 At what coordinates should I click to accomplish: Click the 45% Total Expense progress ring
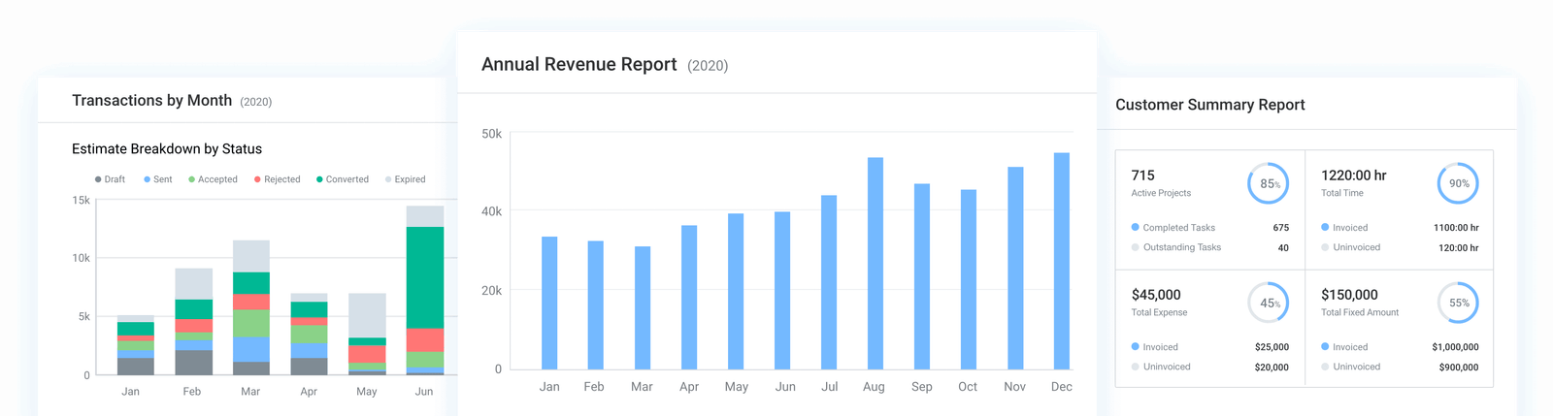click(x=1268, y=303)
